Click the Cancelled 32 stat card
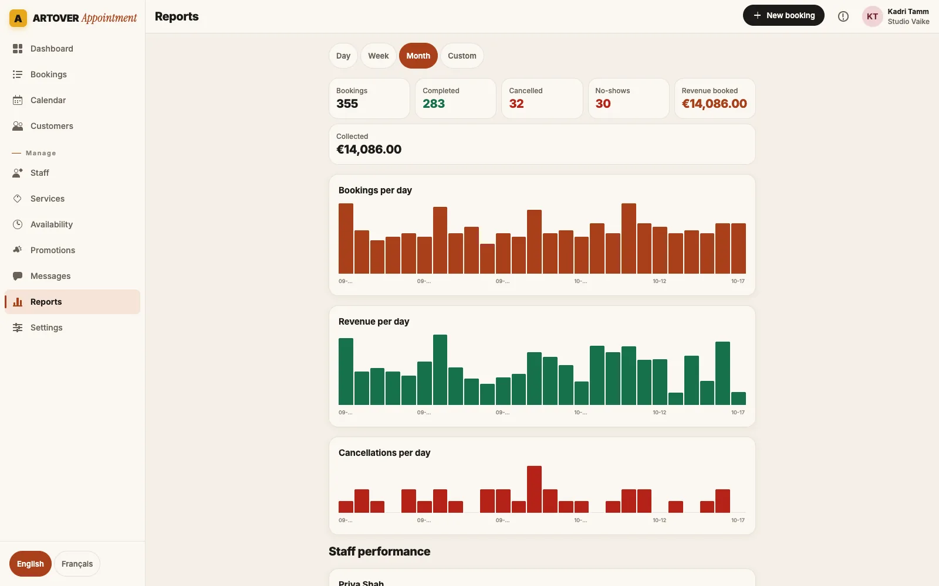The width and height of the screenshot is (939, 586). point(542,98)
